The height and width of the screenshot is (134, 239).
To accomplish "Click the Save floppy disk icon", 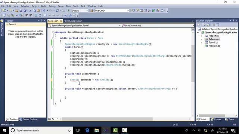I will pyautogui.click(x=21, y=11).
